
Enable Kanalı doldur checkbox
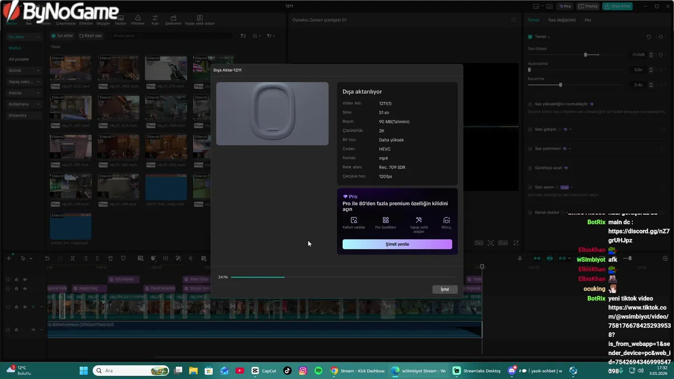[x=530, y=213]
